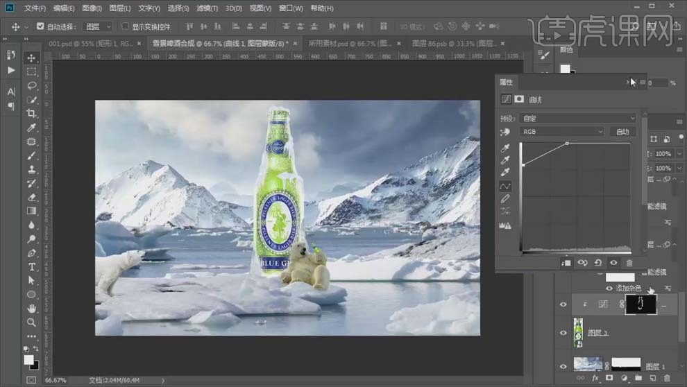Open the 滤镜 (Filter) menu
687x387 pixels.
(206, 8)
